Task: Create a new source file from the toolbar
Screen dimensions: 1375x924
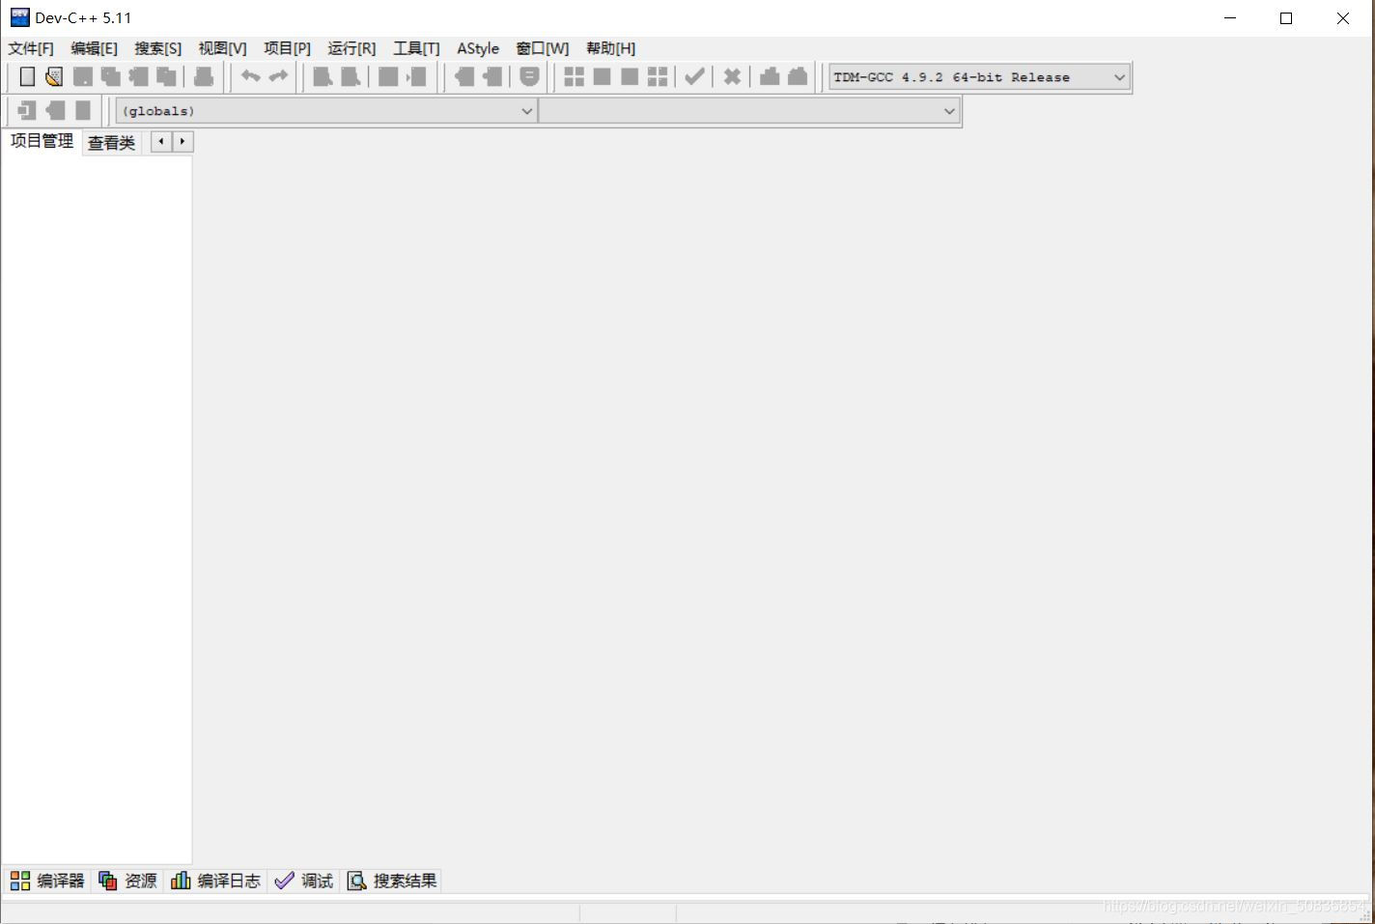Action: (x=27, y=77)
